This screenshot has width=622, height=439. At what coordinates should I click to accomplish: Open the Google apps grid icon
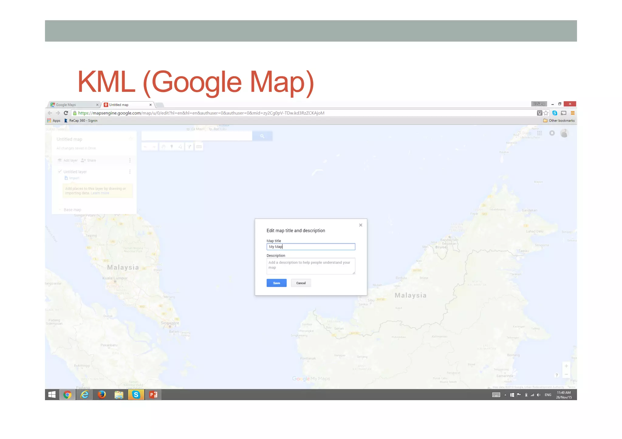539,133
